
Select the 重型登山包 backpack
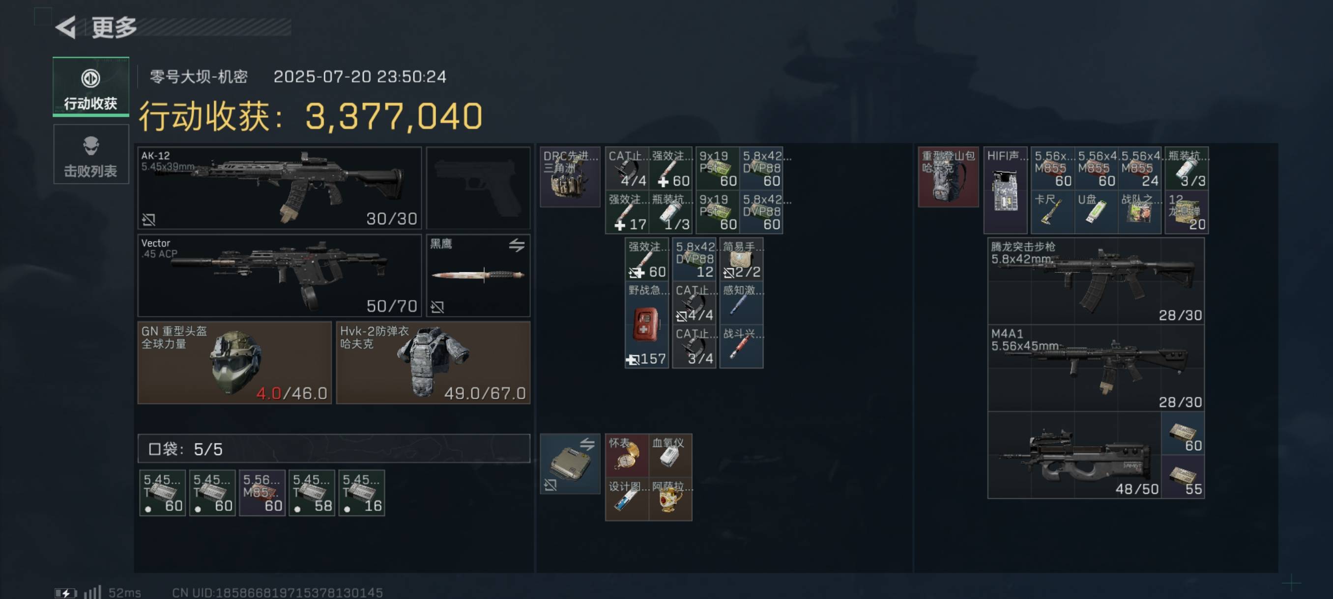pos(948,177)
